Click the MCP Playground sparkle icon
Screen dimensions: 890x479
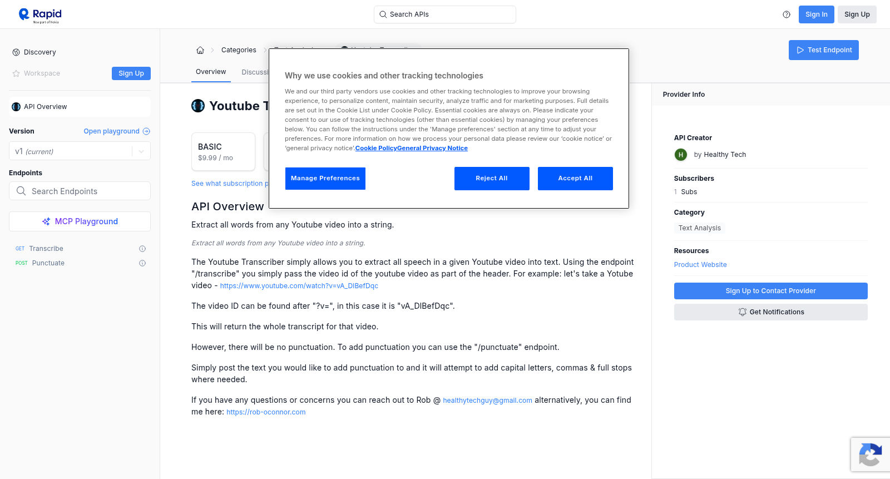coord(46,221)
